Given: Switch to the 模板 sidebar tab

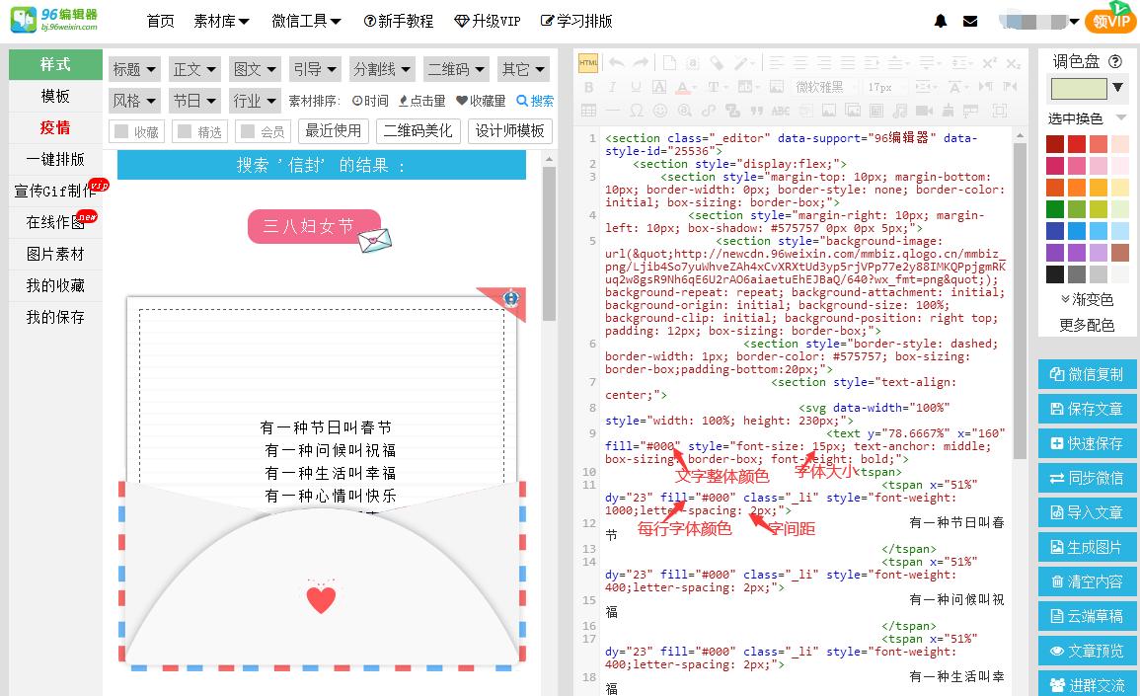Looking at the screenshot, I should point(54,95).
